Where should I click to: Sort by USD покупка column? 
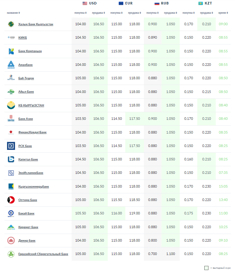point(80,13)
